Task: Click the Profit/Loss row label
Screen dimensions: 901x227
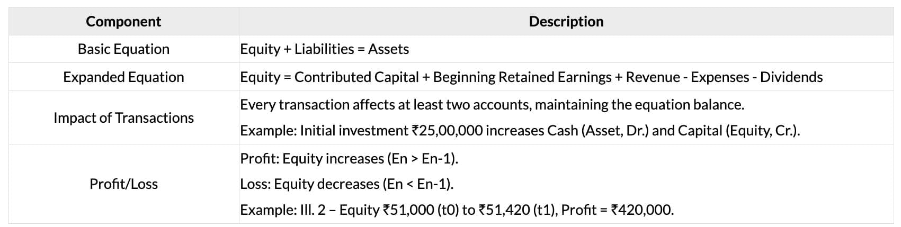Action: click(x=123, y=184)
